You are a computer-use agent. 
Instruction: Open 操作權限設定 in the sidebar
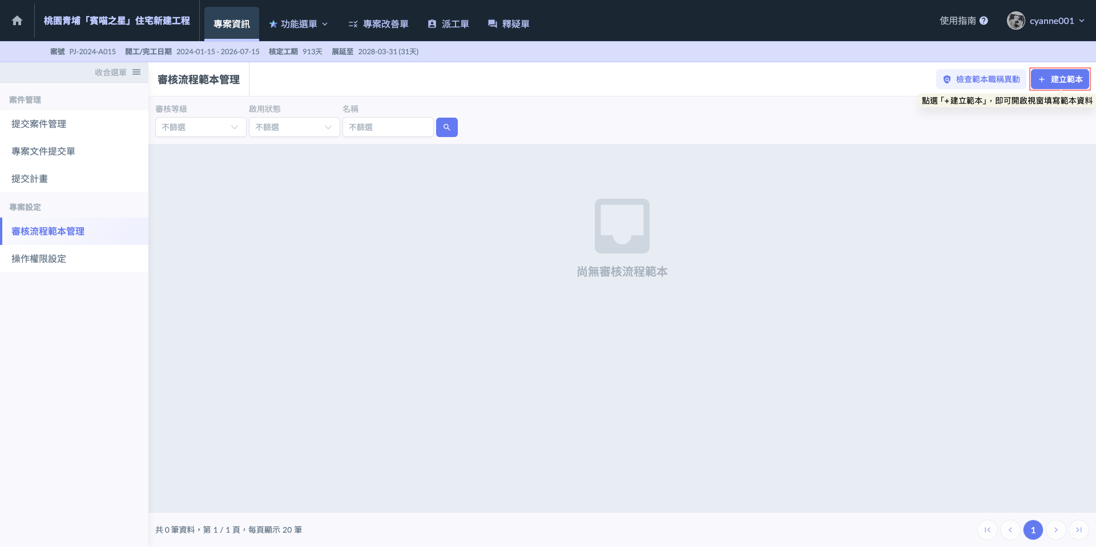(74, 259)
